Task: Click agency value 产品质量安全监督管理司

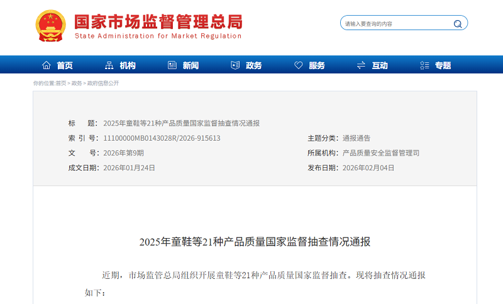Action: point(381,153)
